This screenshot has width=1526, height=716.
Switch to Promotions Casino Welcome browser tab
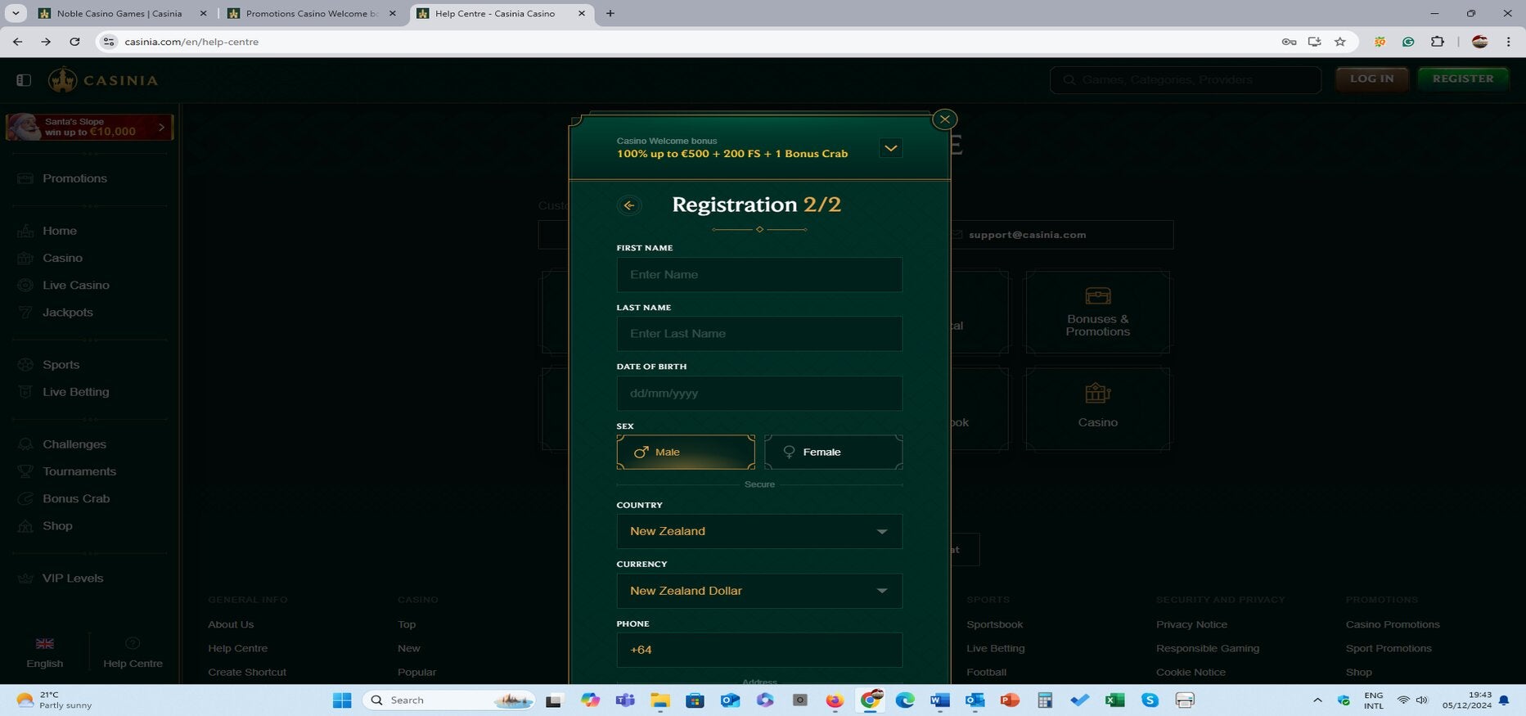pyautogui.click(x=311, y=13)
